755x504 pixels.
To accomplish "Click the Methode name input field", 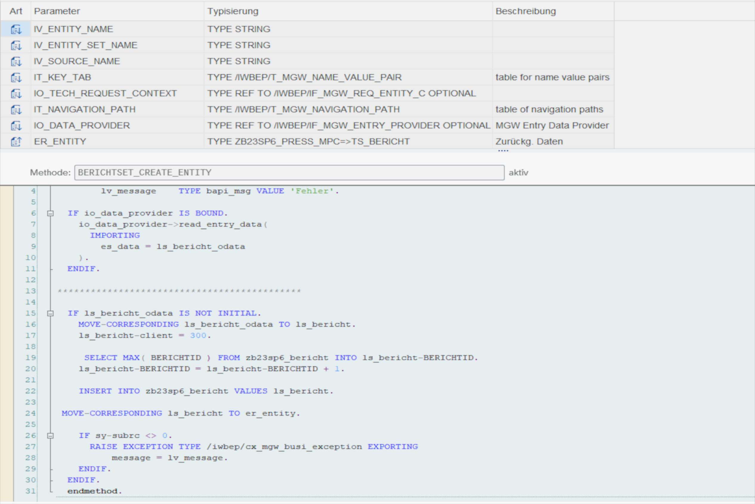I will point(289,173).
